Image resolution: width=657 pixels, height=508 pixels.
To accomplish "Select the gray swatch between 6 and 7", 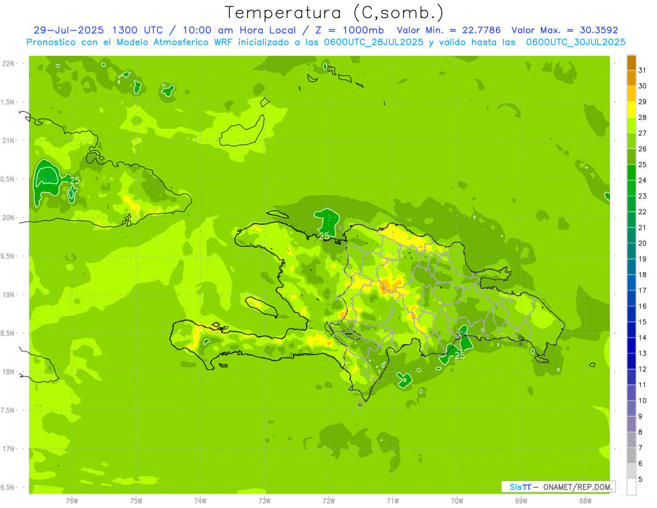I will (631, 455).
